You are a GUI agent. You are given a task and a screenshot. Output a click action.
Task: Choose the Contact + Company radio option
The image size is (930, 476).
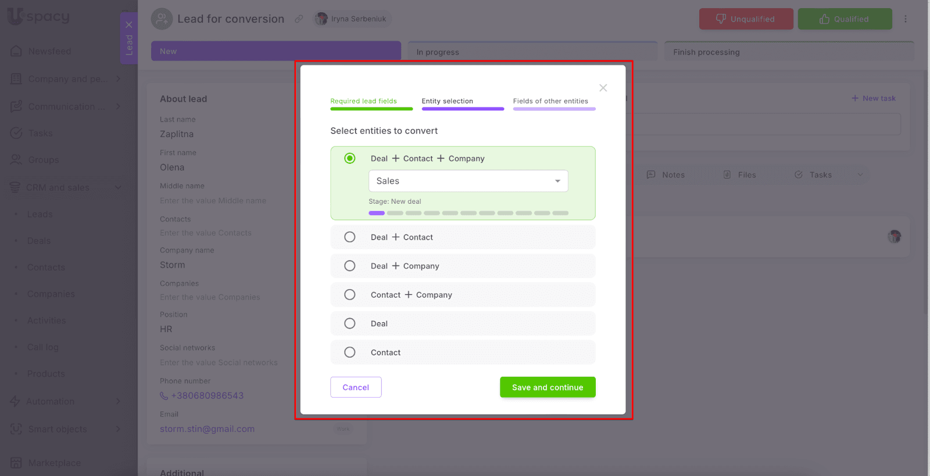[x=349, y=295]
